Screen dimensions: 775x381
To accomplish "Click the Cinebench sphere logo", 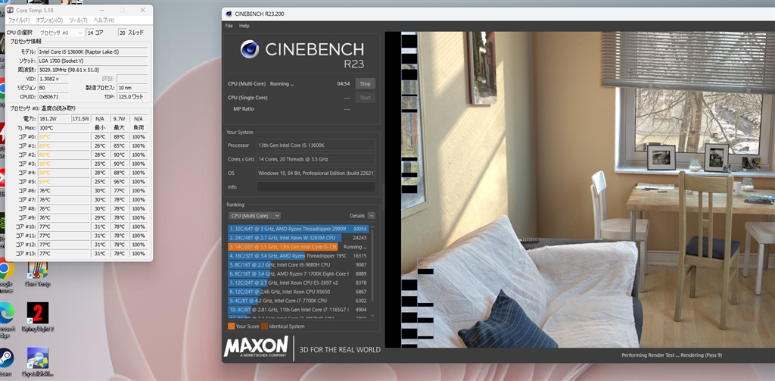I will click(250, 49).
